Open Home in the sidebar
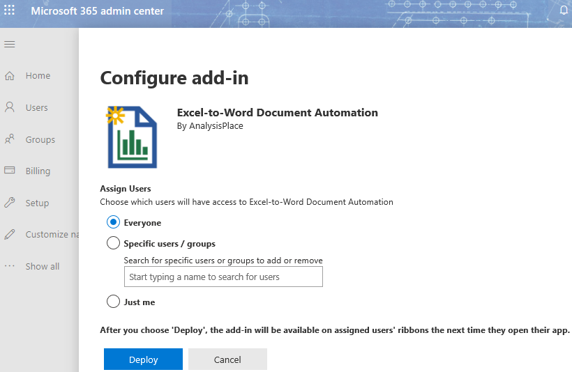Viewport: 572px width, 372px height. [x=39, y=76]
